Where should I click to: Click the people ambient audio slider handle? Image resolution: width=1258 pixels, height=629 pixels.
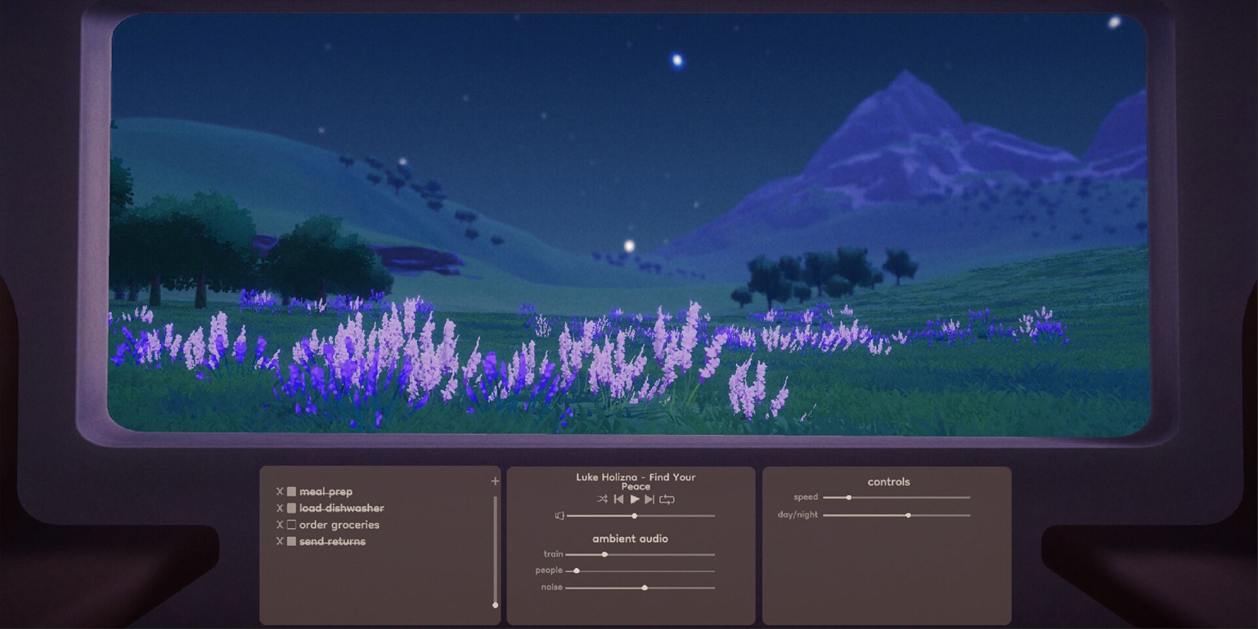coord(577,571)
